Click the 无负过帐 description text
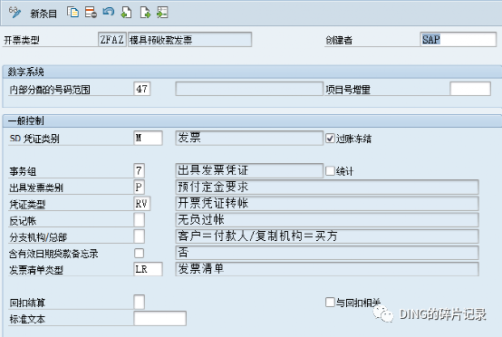This screenshot has height=337, width=502. point(201,219)
